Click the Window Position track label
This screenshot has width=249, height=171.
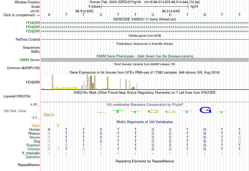(x=27, y=2)
